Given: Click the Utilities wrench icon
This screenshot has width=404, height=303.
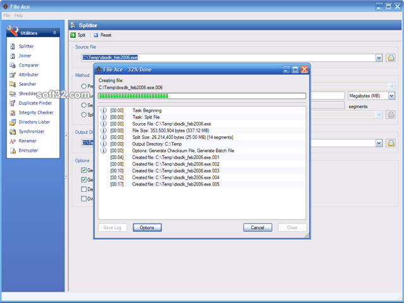Looking at the screenshot, I should point(13,31).
